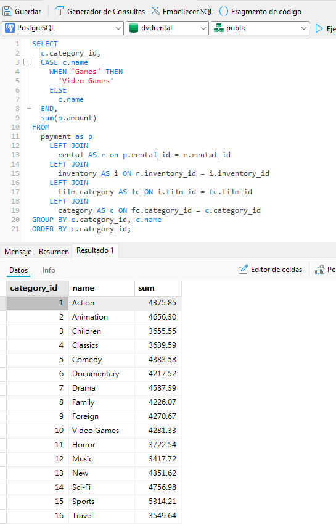
Task: Open the Editor de celdas
Action: [x=270, y=270]
